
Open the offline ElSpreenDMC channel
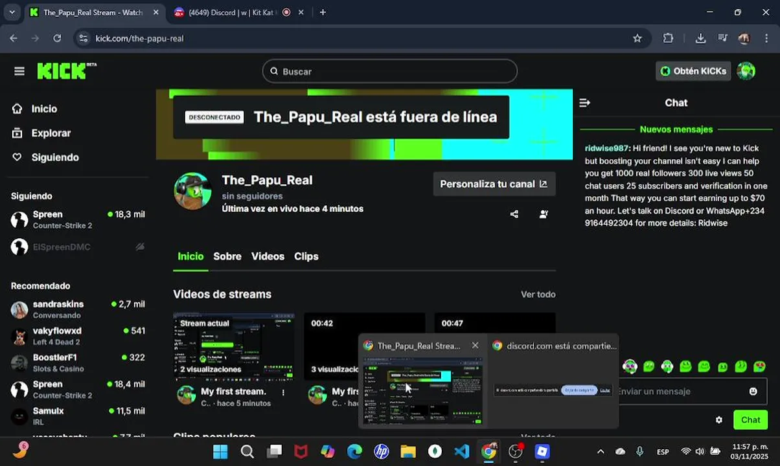[x=78, y=247]
